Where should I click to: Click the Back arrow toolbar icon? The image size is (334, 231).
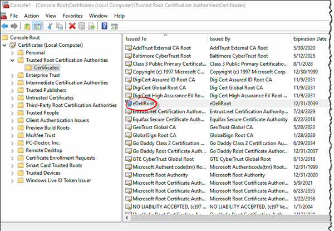point(4,26)
